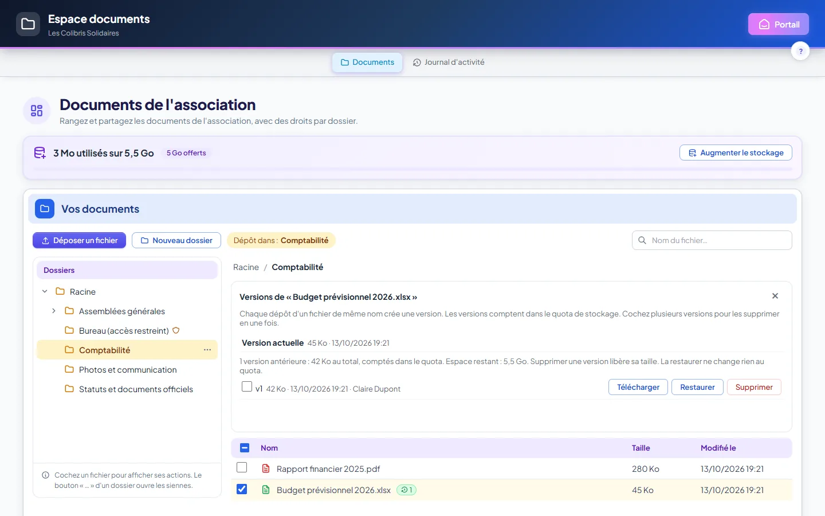Click the Racine breadcrumb link
The height and width of the screenshot is (516, 825).
click(x=246, y=267)
